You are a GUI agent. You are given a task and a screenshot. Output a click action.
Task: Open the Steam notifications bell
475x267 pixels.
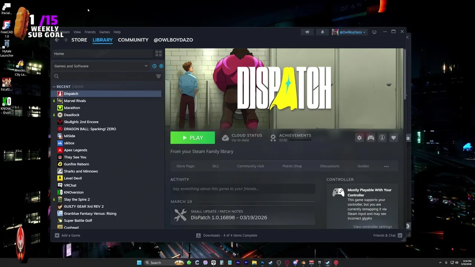[x=322, y=32]
